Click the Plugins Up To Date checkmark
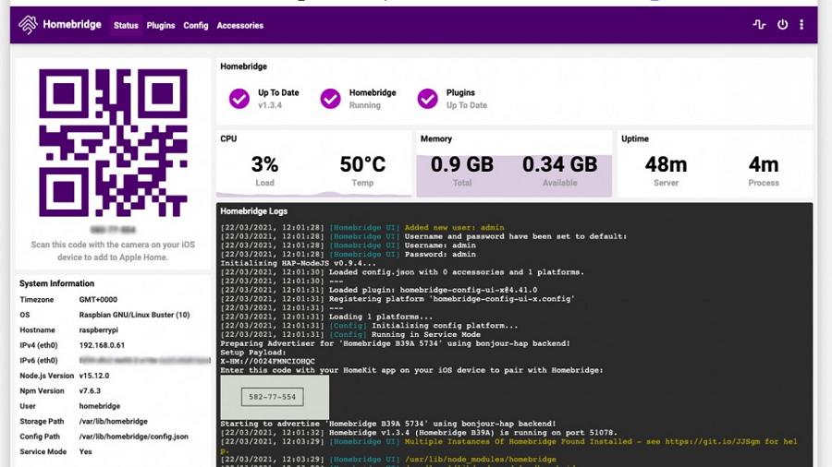 point(427,99)
